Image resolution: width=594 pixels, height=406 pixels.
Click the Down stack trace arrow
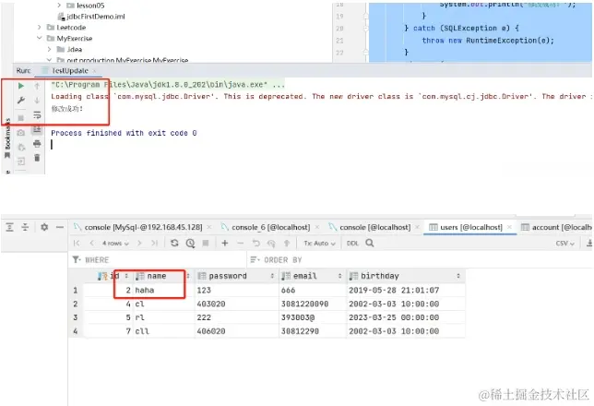pyautogui.click(x=37, y=101)
